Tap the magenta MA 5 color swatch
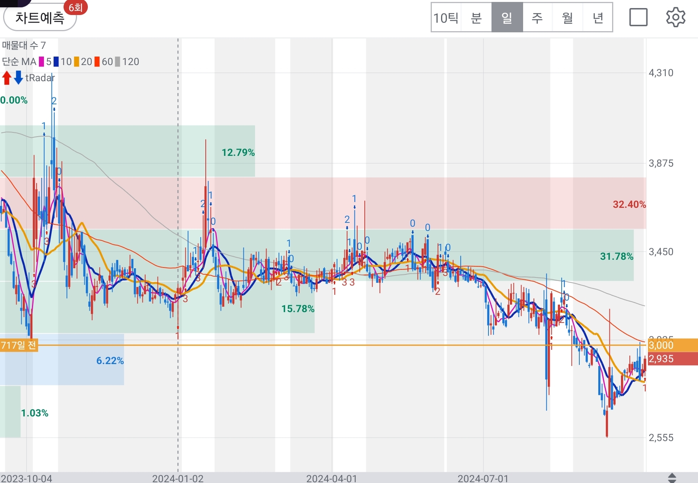The height and width of the screenshot is (483, 698). pyautogui.click(x=41, y=62)
